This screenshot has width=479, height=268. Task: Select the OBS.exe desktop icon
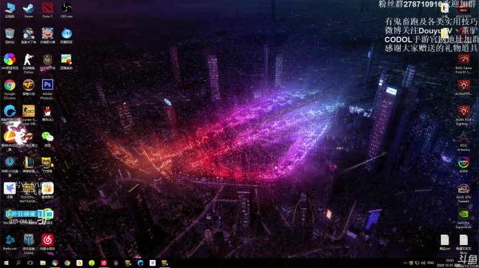[67, 10]
